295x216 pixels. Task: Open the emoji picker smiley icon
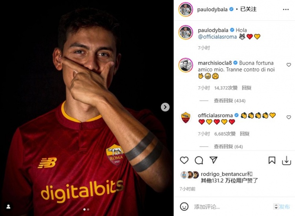click(184, 207)
